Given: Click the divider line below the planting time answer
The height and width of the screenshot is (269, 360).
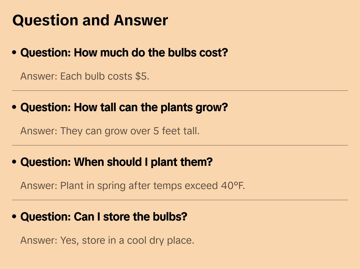Looking at the screenshot, I should (x=180, y=200).
